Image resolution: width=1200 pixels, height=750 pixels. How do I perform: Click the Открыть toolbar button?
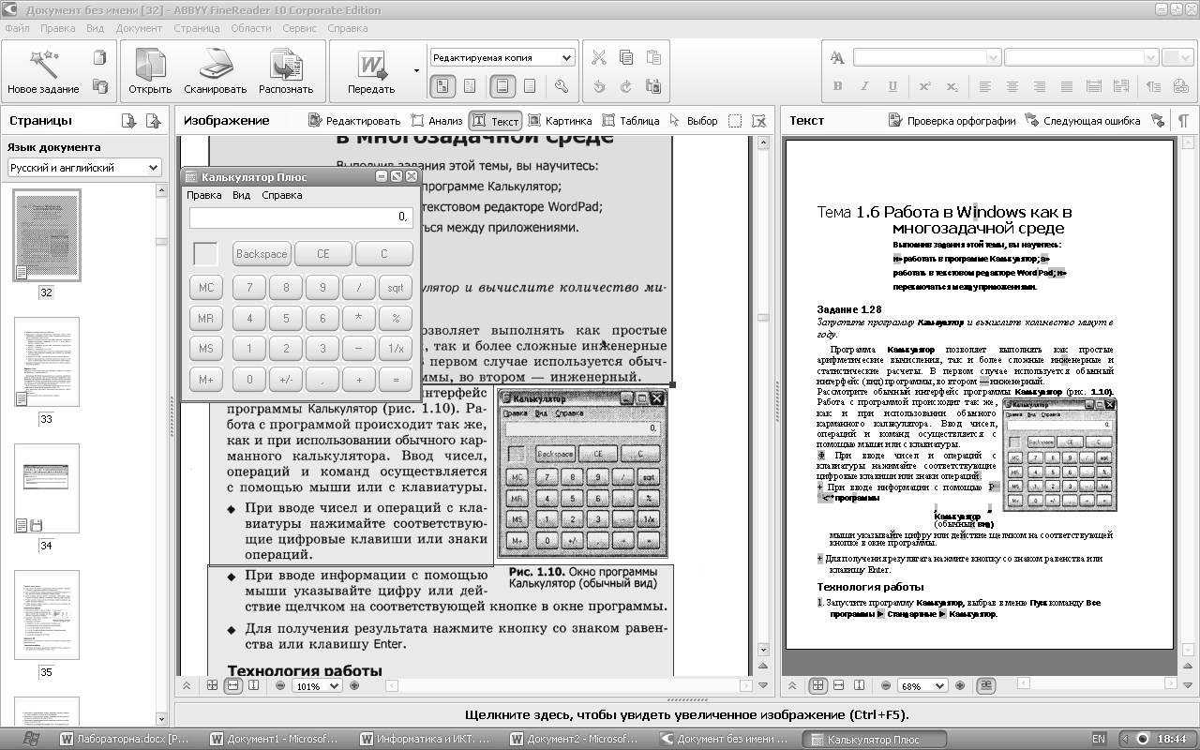(150, 71)
